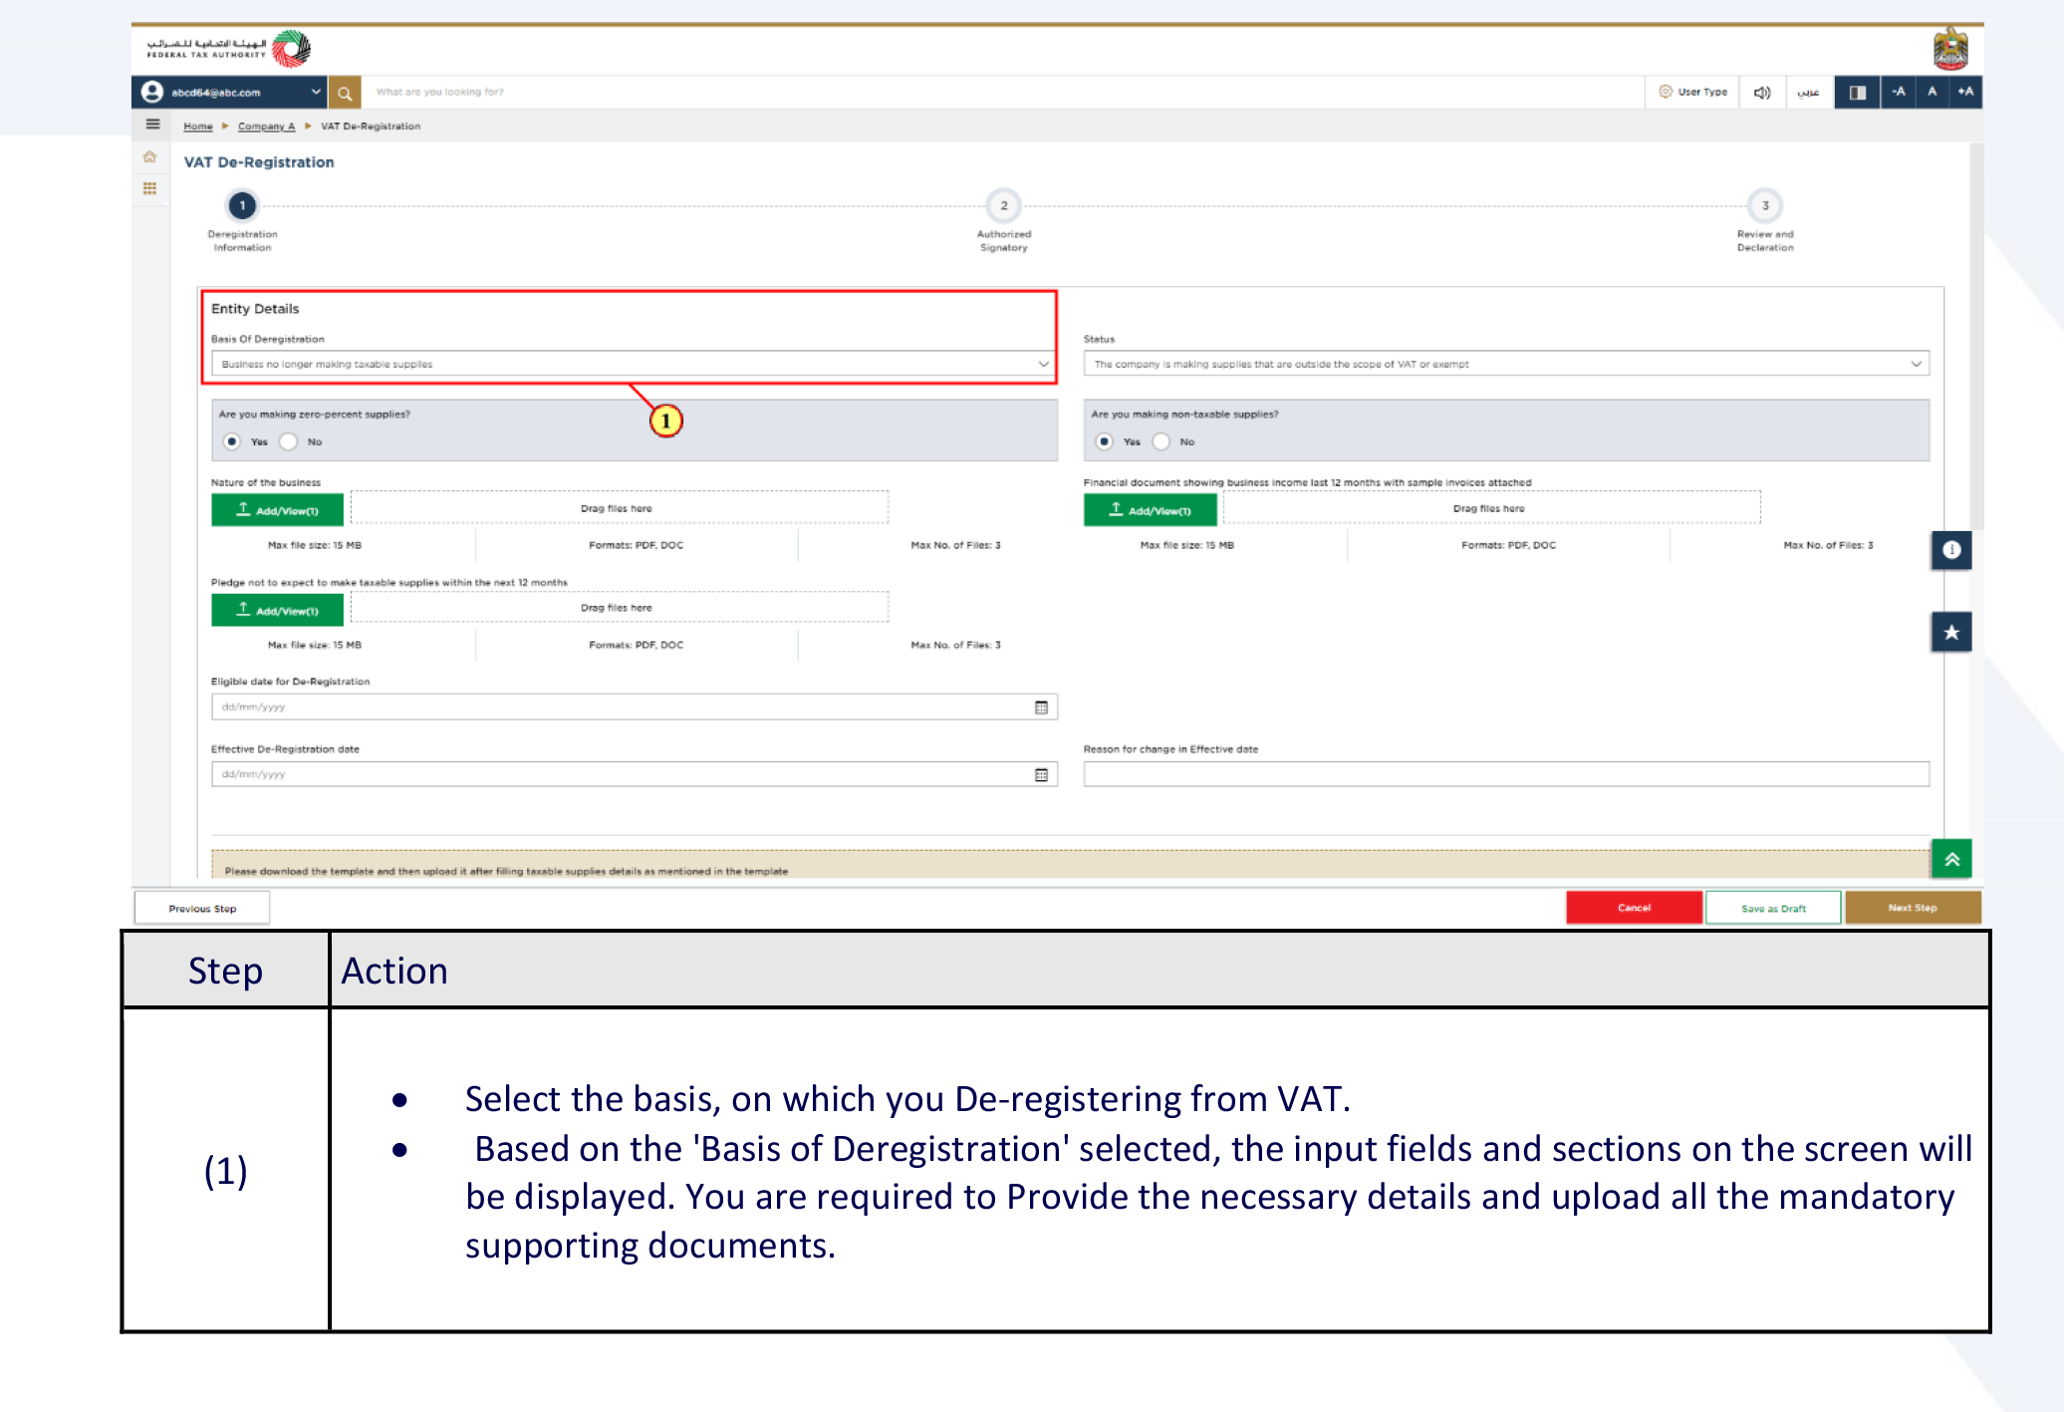Go to step 3 Review and Declaration
The width and height of the screenshot is (2064, 1412).
pyautogui.click(x=1765, y=206)
